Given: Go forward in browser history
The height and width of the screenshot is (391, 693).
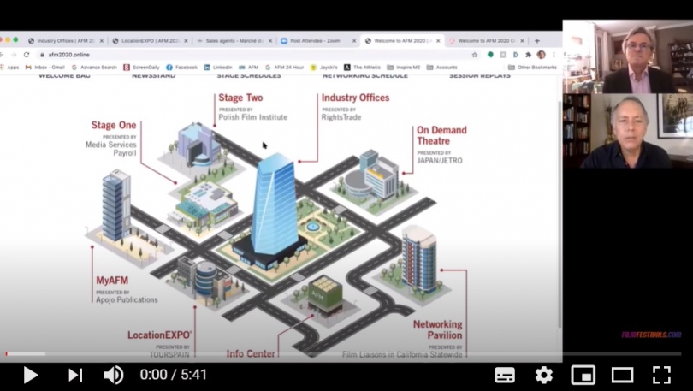Looking at the screenshot, I should (x=14, y=55).
